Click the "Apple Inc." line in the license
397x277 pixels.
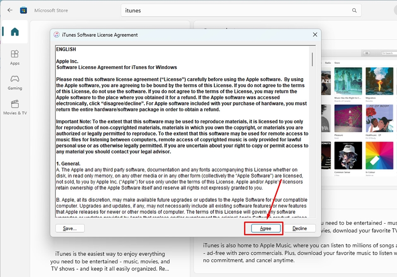(x=67, y=61)
